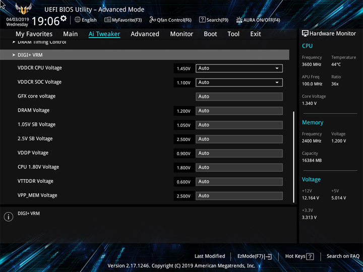Select the Ai Tweaker tab
The image size is (363, 272).
104,34
